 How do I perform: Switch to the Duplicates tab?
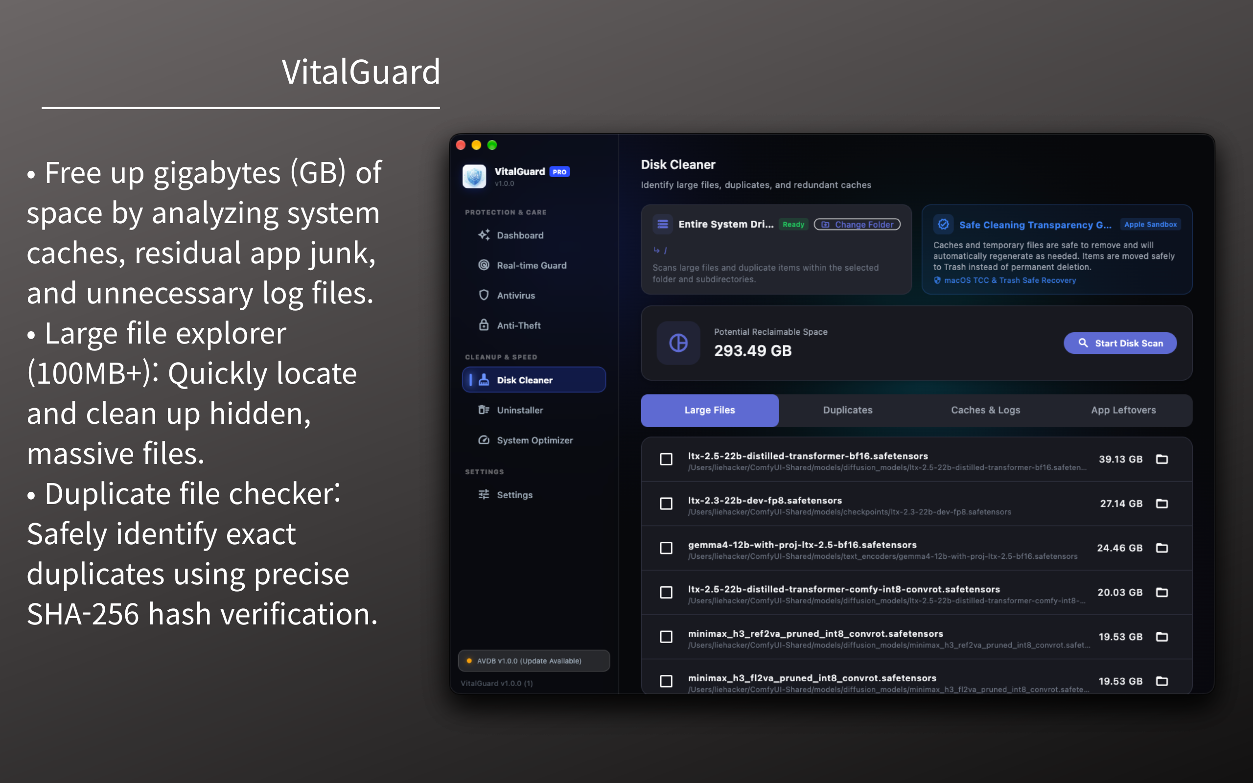(848, 410)
